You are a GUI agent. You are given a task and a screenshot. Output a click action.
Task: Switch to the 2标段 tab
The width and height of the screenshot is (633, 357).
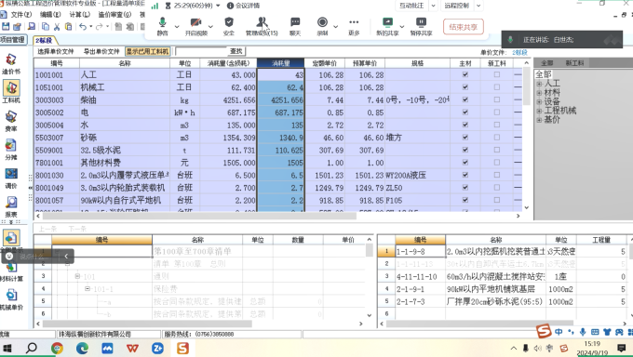pyautogui.click(x=44, y=40)
